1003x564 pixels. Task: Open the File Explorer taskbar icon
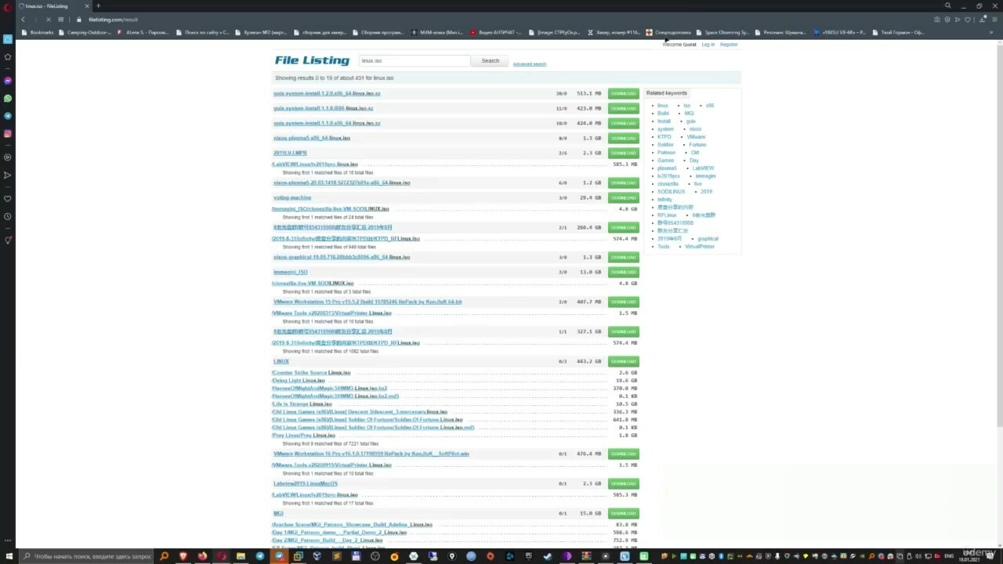pyautogui.click(x=241, y=556)
